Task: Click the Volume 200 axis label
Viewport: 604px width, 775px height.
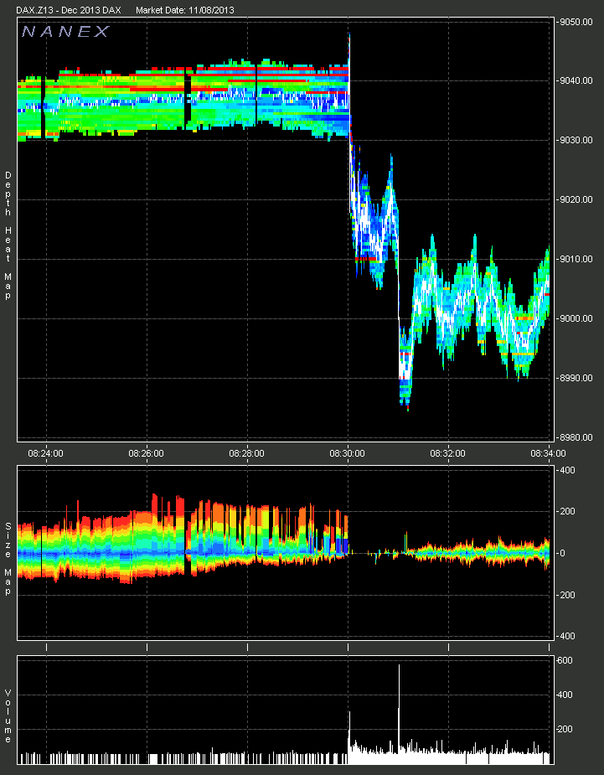Action: pyautogui.click(x=565, y=730)
